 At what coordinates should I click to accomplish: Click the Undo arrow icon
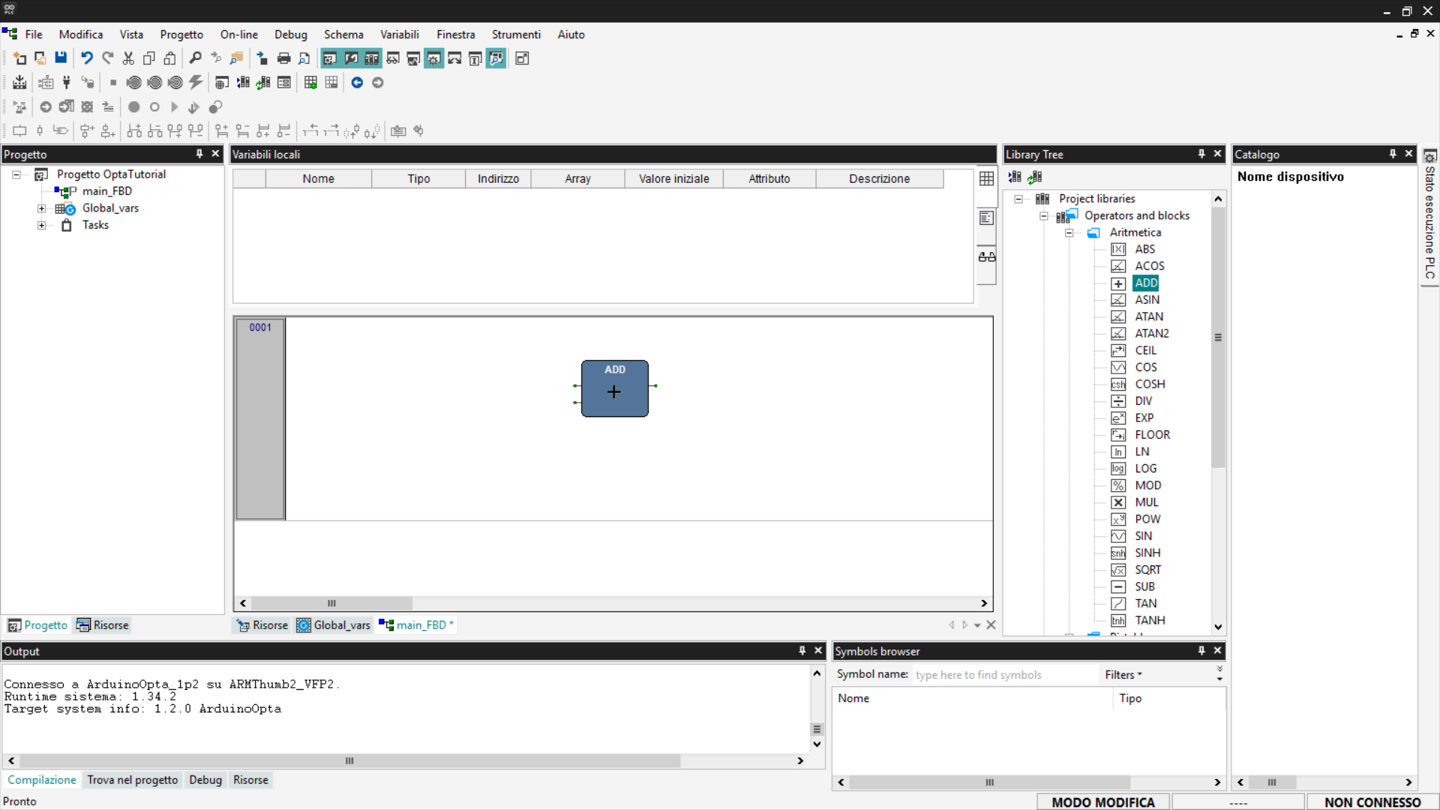point(87,58)
